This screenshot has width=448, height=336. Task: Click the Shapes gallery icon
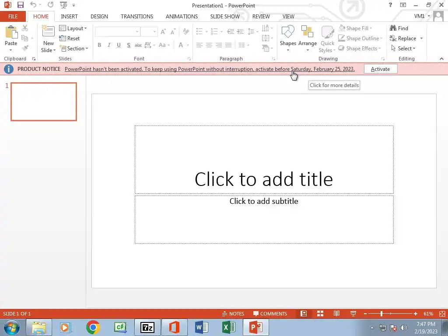point(288,31)
